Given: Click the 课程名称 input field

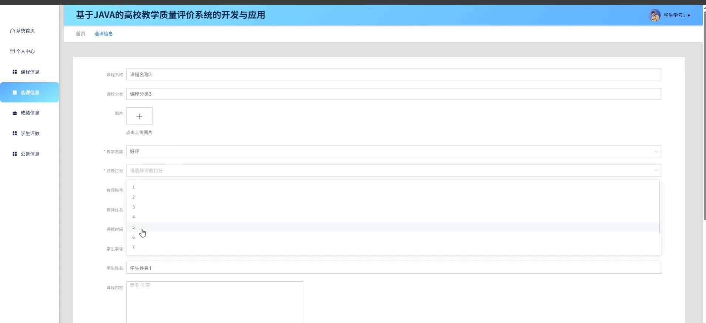Looking at the screenshot, I should click(394, 74).
